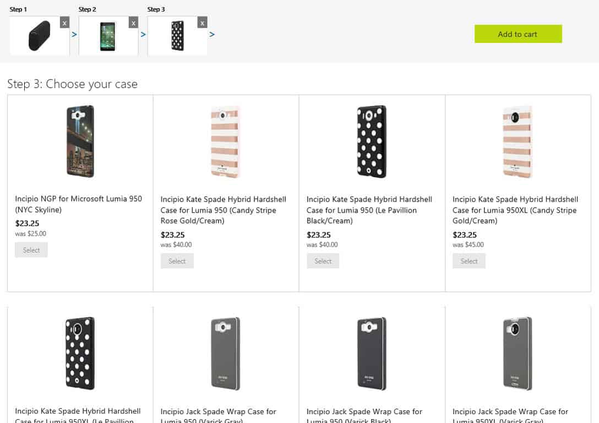Add the bundle to cart

518,34
